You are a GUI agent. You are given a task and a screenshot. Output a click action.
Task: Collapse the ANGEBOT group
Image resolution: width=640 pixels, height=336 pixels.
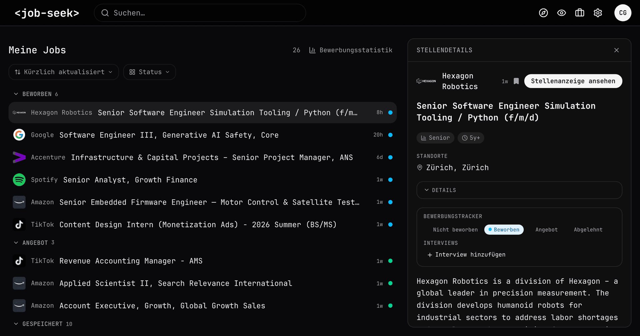point(34,243)
